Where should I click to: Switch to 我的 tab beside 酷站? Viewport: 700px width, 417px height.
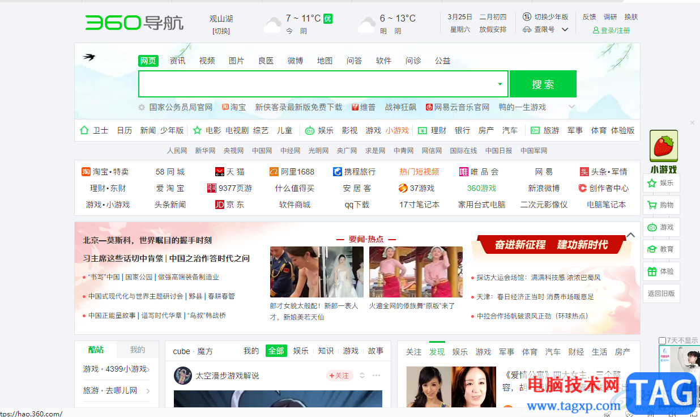click(x=138, y=350)
